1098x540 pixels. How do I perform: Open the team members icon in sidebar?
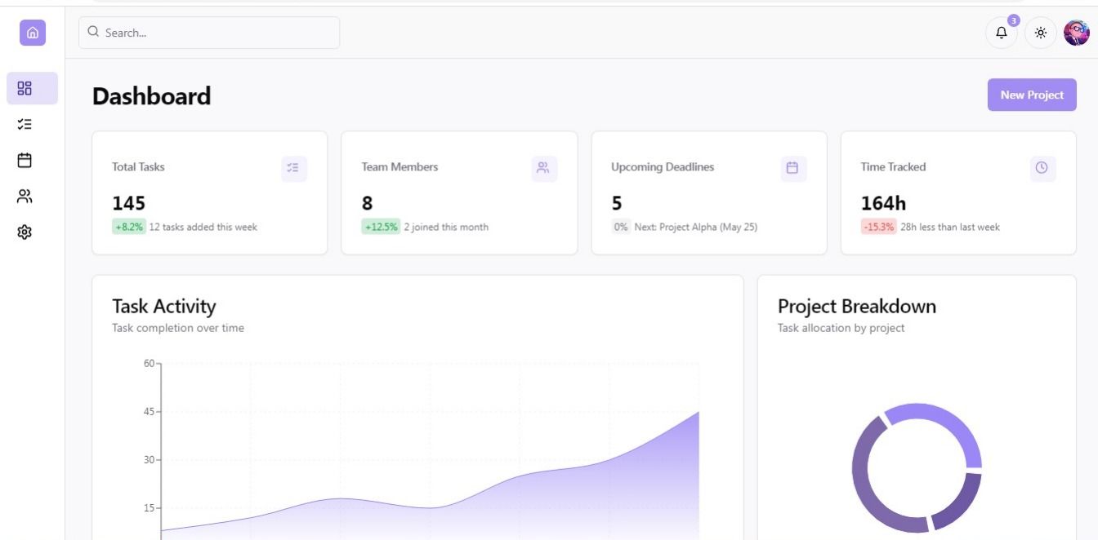tap(25, 196)
